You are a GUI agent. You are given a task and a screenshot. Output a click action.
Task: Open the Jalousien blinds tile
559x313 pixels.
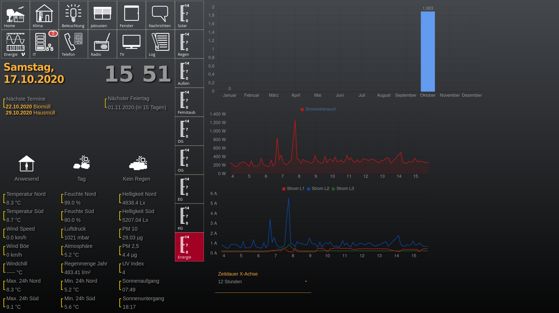point(102,15)
